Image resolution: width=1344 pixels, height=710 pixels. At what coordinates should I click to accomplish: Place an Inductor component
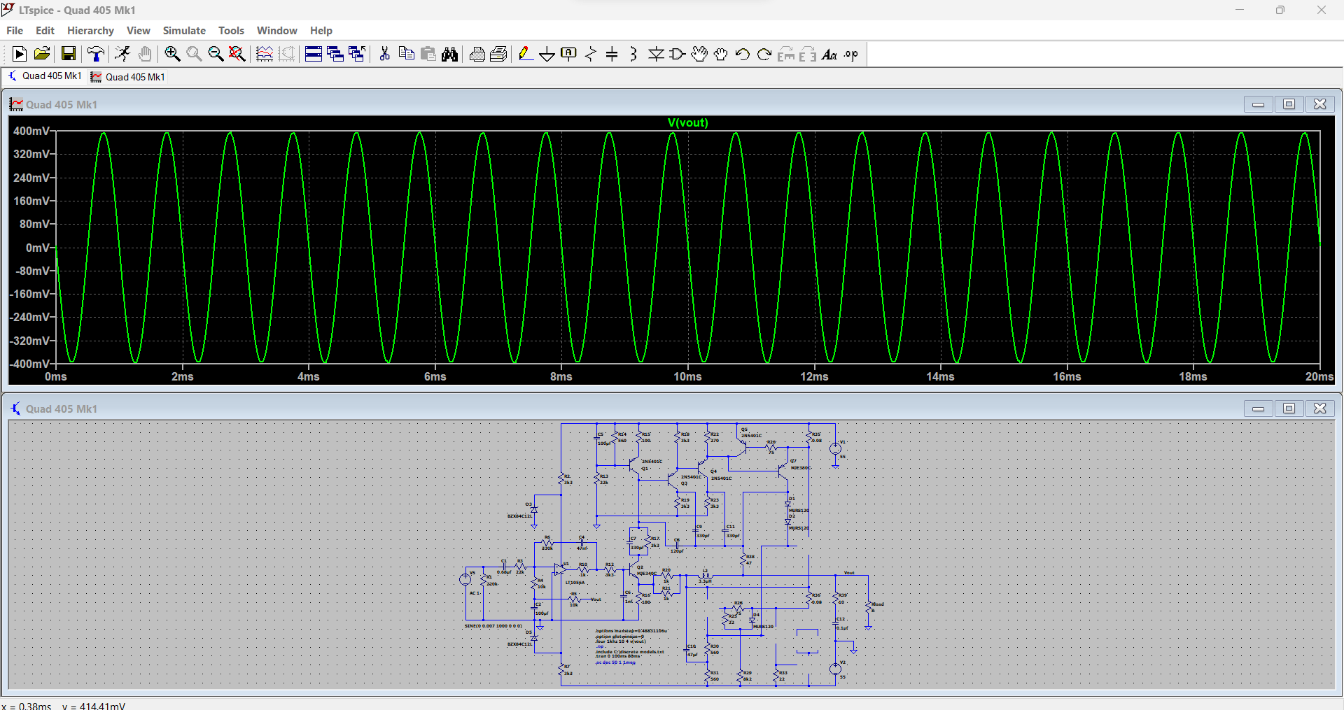pyautogui.click(x=633, y=54)
